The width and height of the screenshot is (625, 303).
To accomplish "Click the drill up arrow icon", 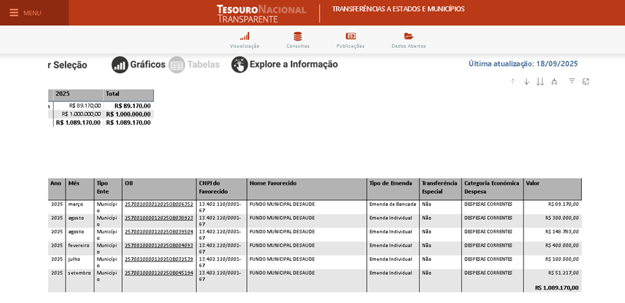I will pos(513,81).
